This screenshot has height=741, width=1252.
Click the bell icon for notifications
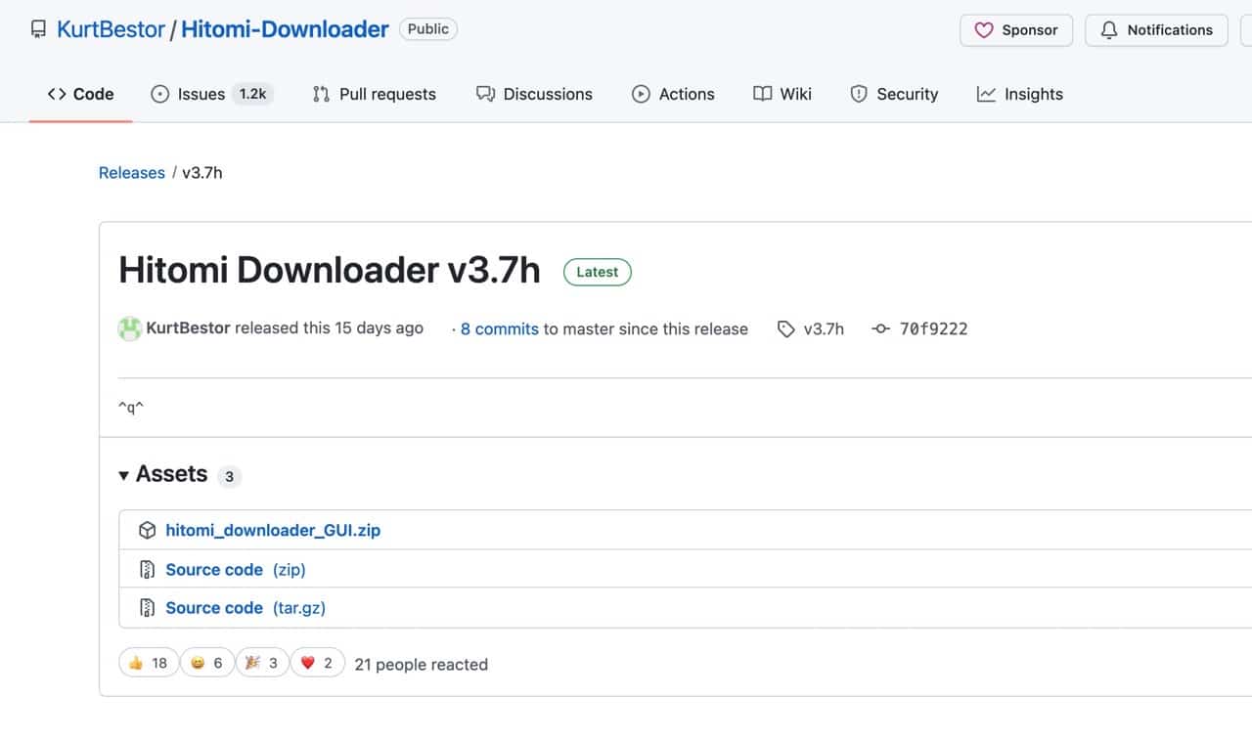1109,30
